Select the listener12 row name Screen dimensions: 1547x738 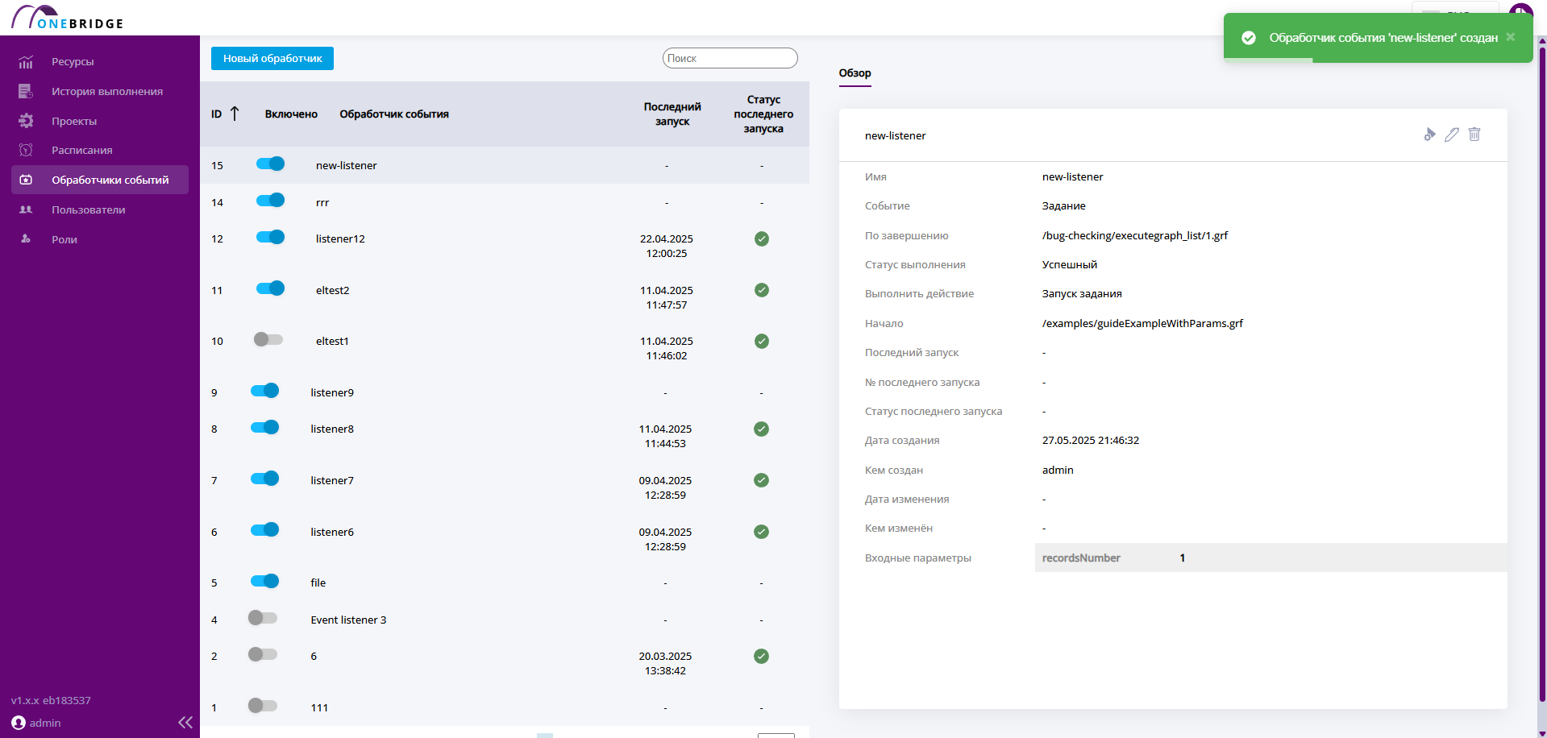pos(340,239)
